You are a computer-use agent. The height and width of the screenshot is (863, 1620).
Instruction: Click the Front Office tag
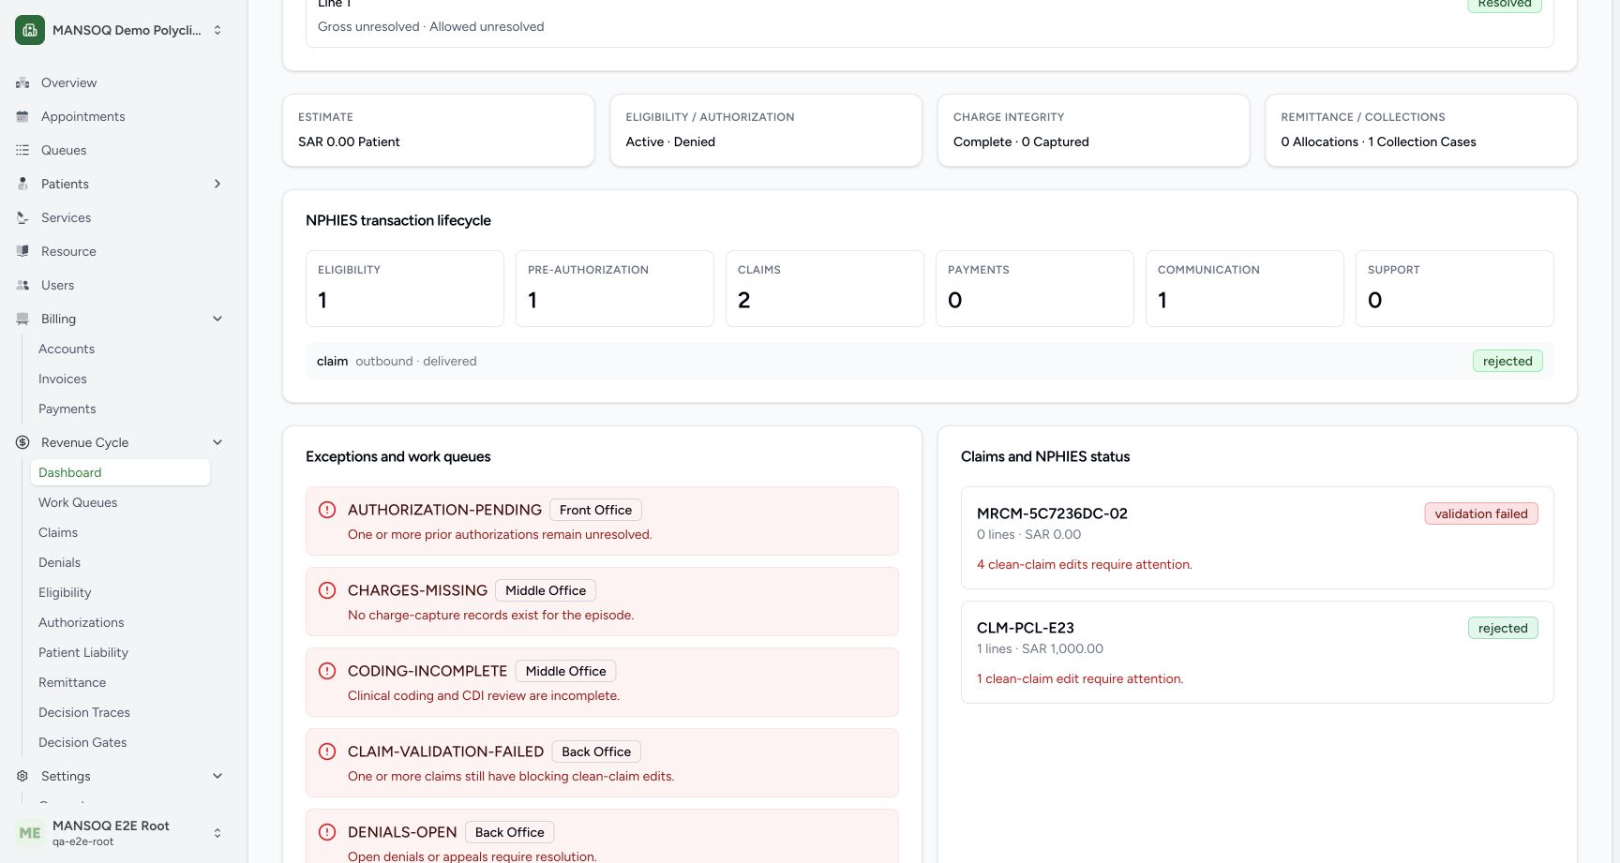[x=595, y=510]
